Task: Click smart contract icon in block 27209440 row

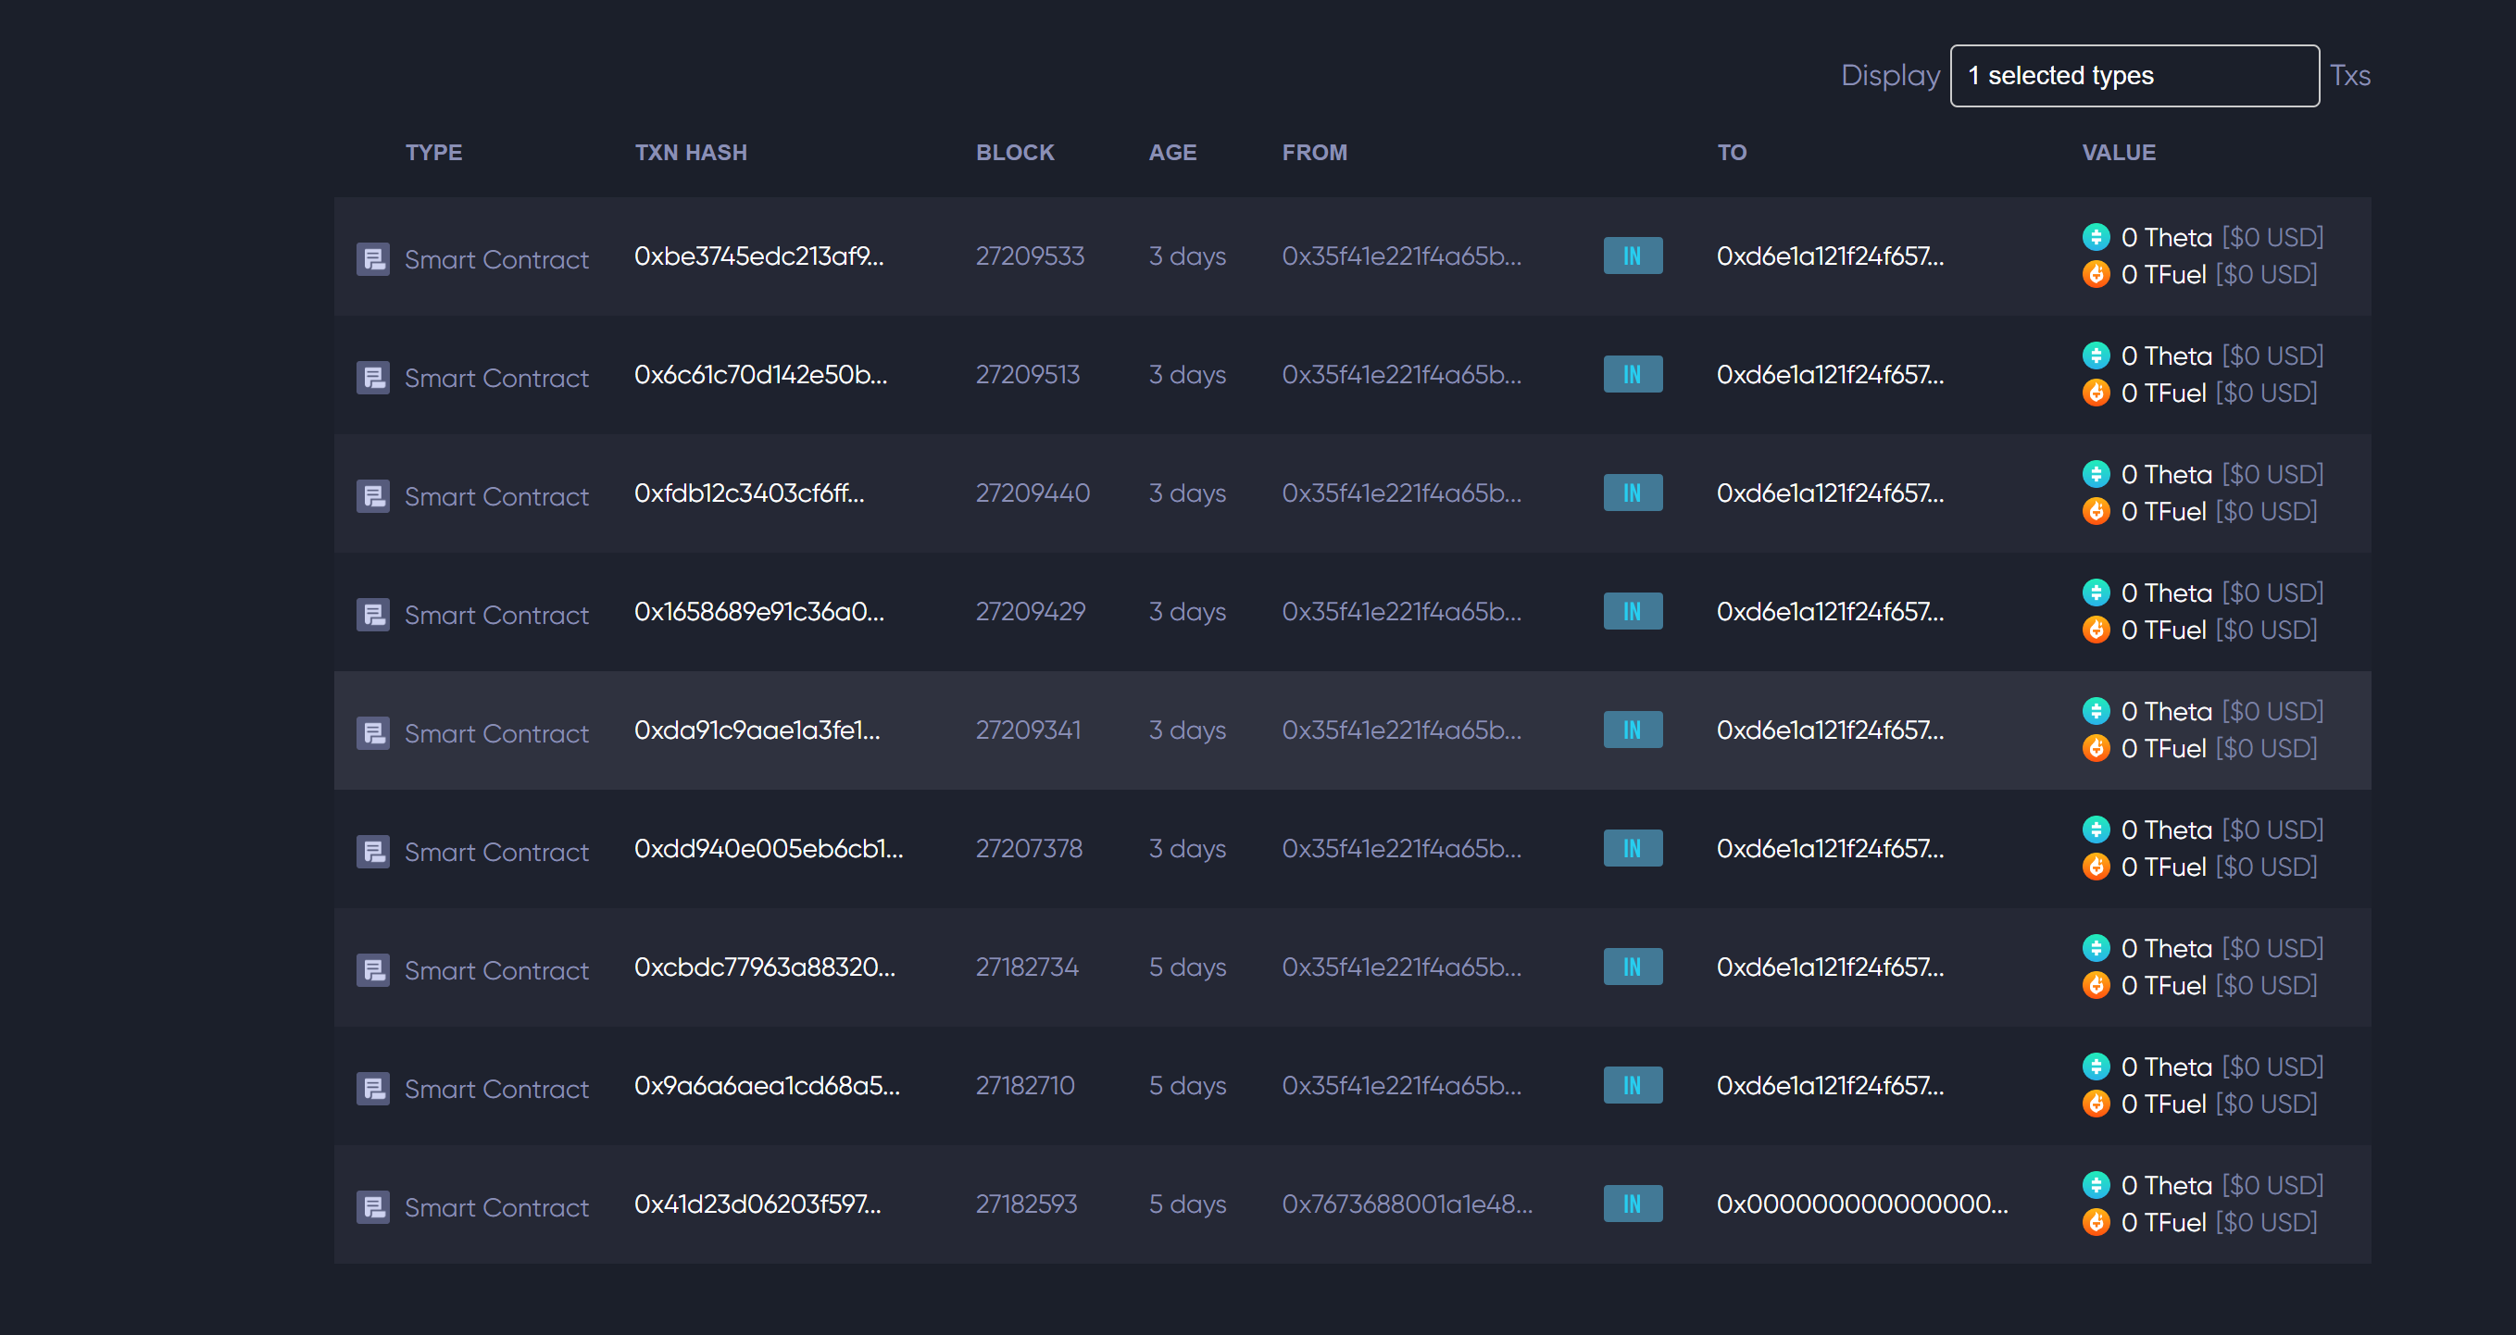Action: click(372, 496)
